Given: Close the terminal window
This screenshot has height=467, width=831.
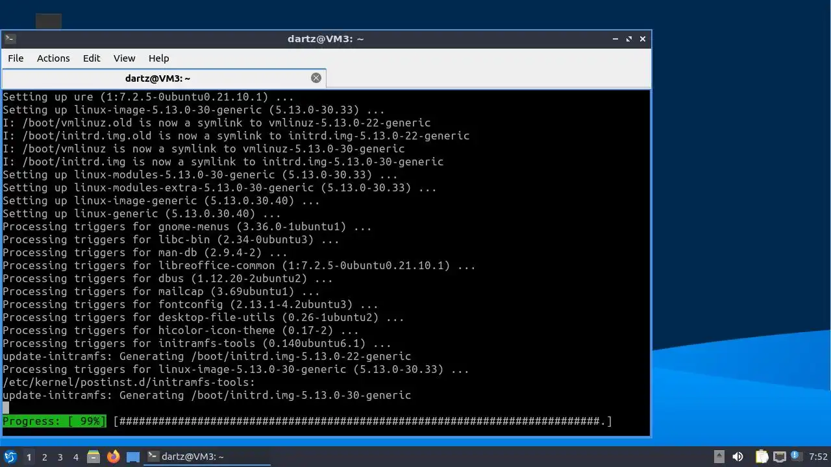Looking at the screenshot, I should [x=643, y=39].
